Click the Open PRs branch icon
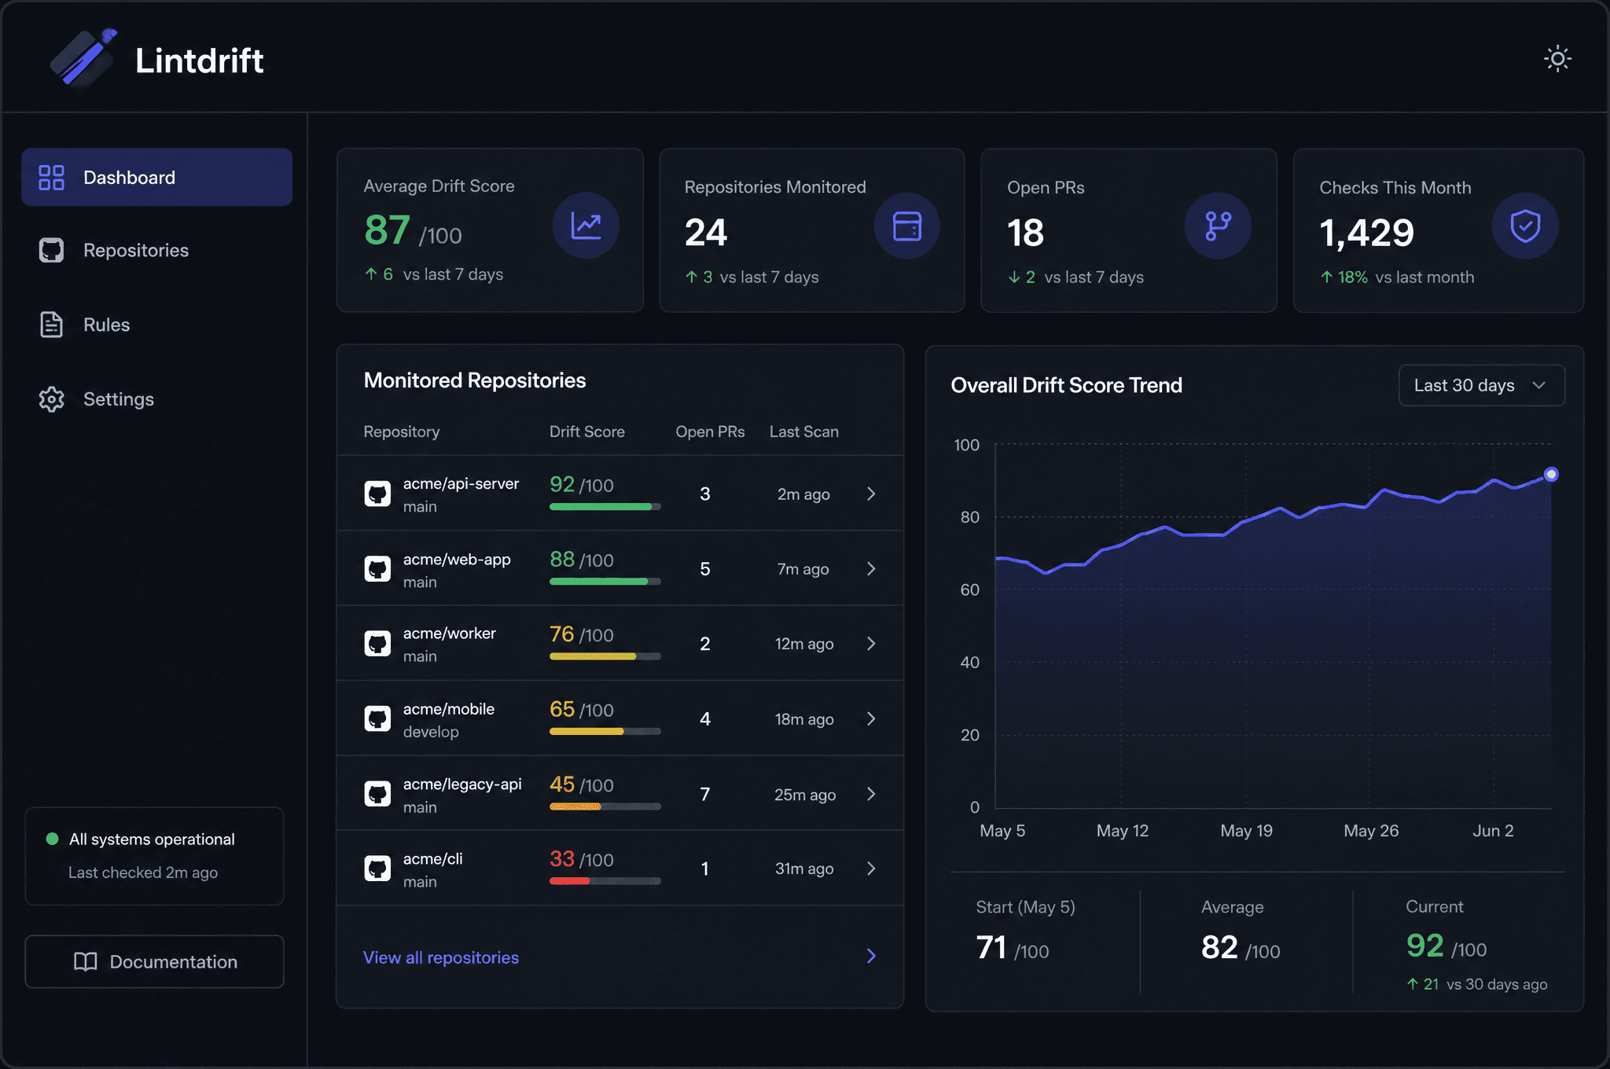The height and width of the screenshot is (1069, 1610). coord(1218,226)
